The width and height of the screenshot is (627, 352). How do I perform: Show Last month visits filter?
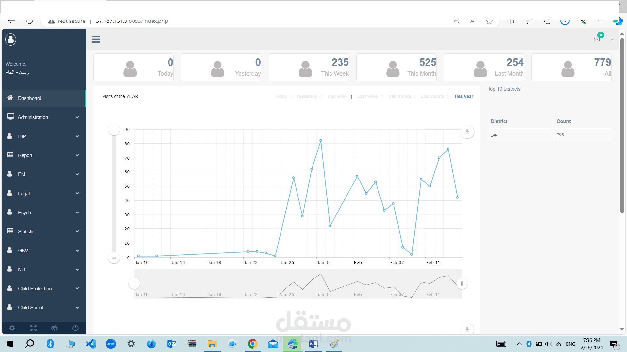coord(432,96)
